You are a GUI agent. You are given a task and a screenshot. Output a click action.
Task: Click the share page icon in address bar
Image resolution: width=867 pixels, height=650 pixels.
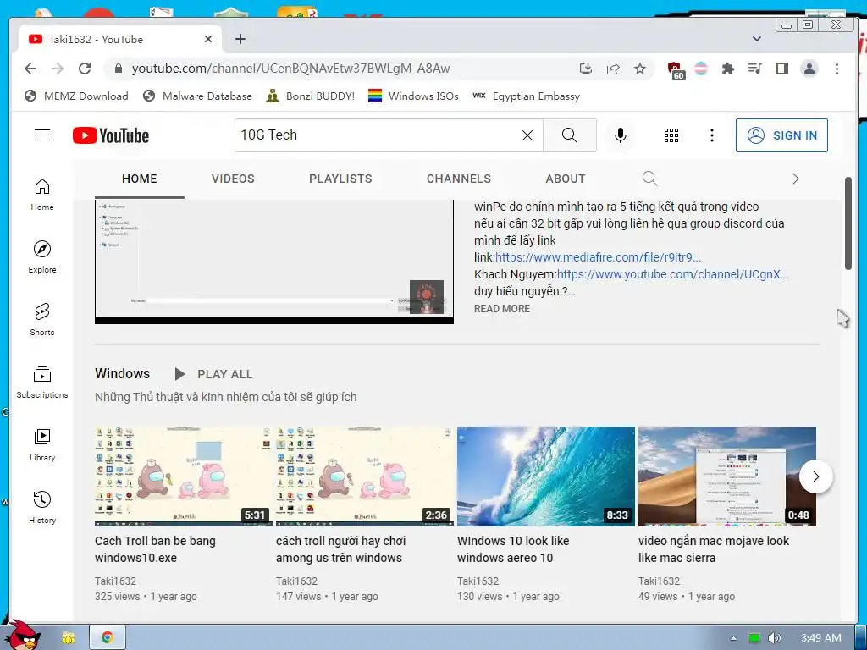tap(613, 69)
